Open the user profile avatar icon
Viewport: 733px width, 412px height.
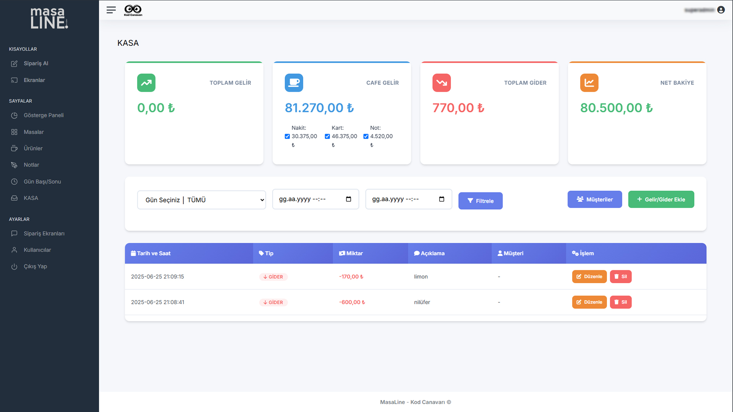(x=721, y=10)
